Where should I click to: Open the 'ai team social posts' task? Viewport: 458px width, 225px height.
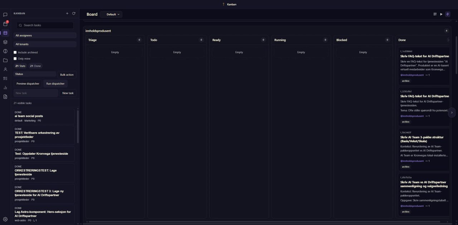pos(44,116)
